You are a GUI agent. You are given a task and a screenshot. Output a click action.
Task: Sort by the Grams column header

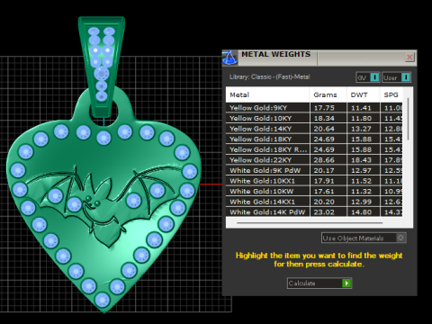[328, 94]
